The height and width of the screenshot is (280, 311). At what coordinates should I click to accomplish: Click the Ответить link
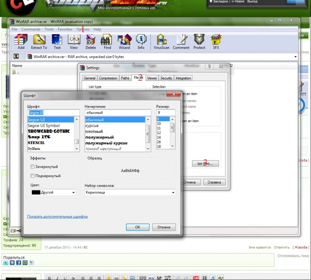(x=281, y=247)
